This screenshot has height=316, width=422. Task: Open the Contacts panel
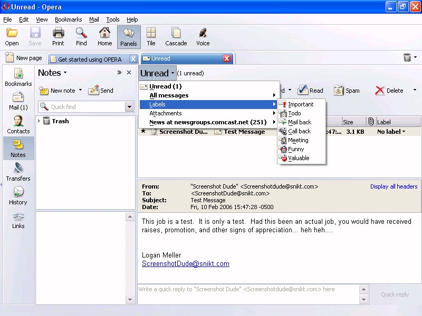[x=18, y=124]
